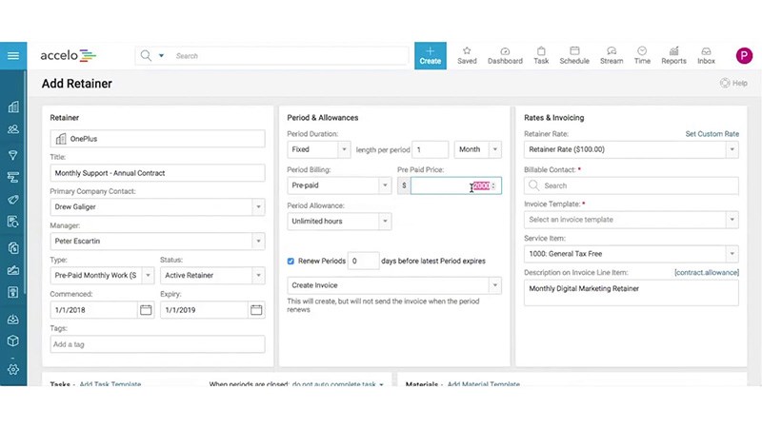Open Invoices from sidebar icon
The height and width of the screenshot is (428, 762).
(x=13, y=292)
